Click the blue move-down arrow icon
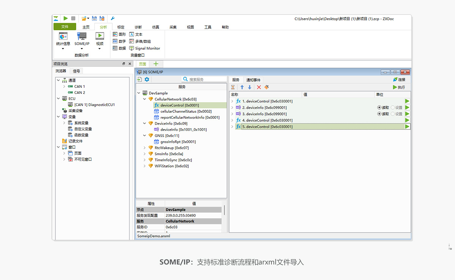Screen dimensions: 455x280 (x=249, y=87)
